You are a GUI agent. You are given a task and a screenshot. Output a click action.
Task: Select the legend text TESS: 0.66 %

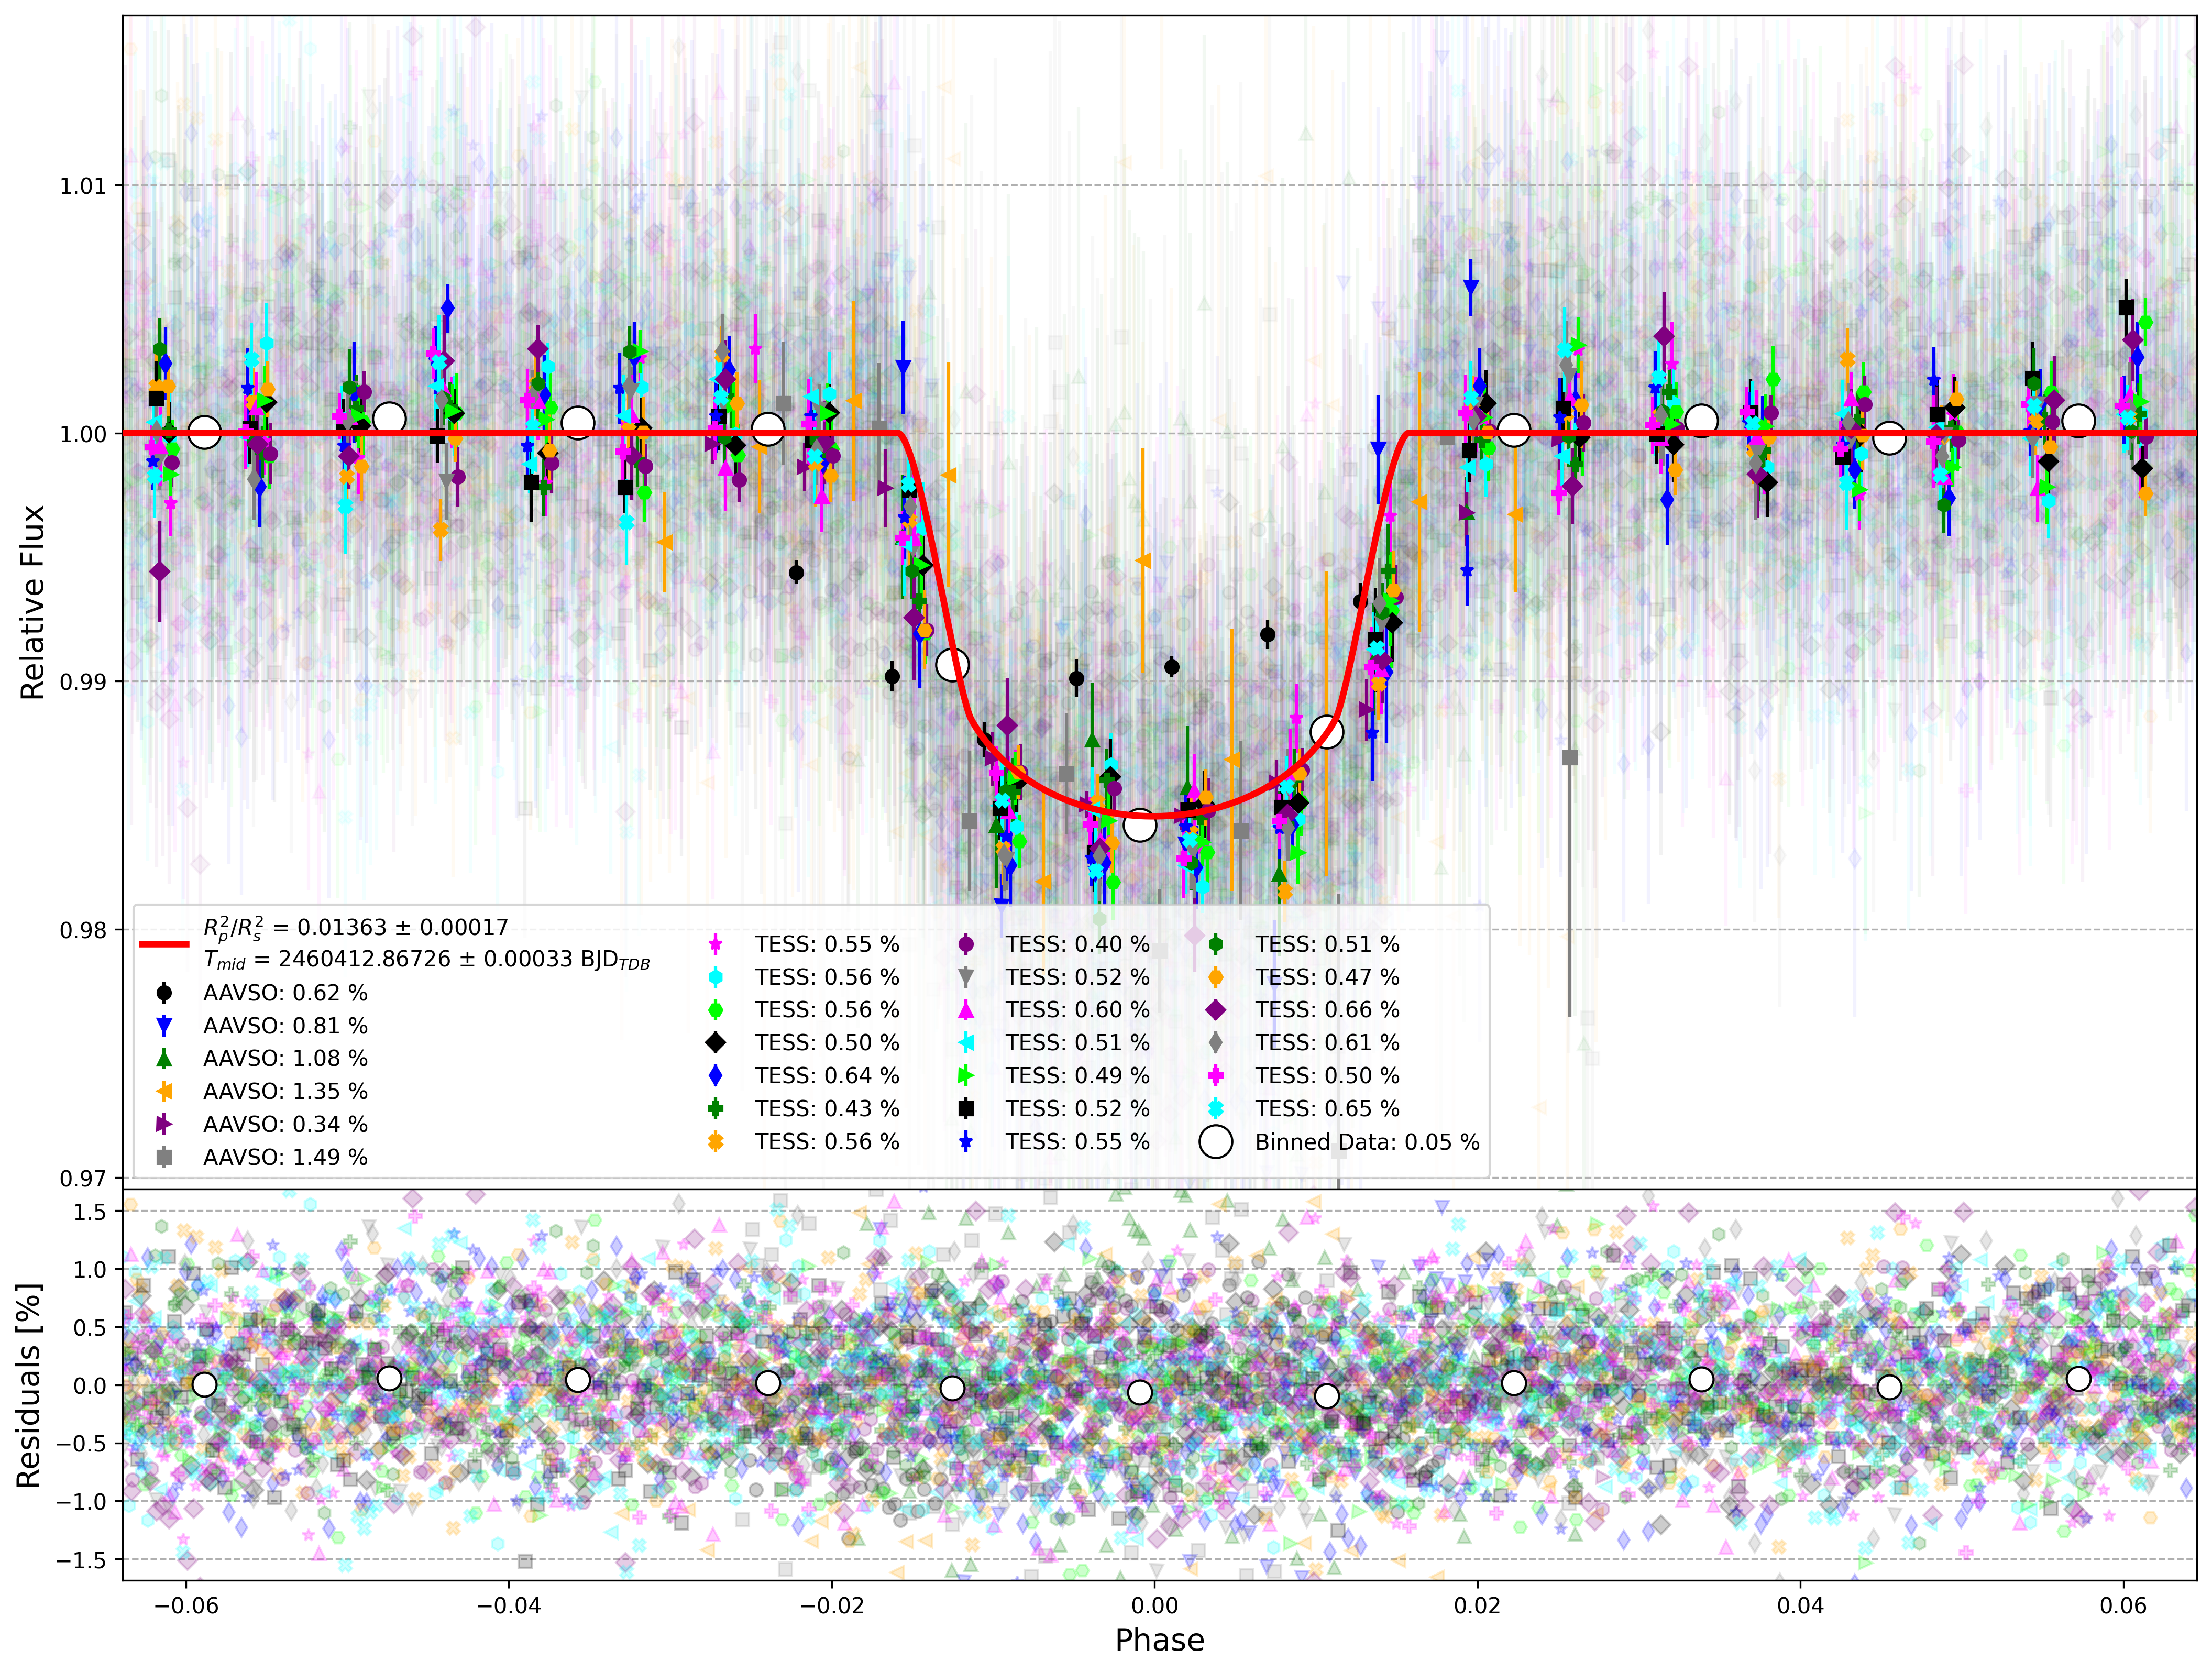[x=1328, y=1010]
